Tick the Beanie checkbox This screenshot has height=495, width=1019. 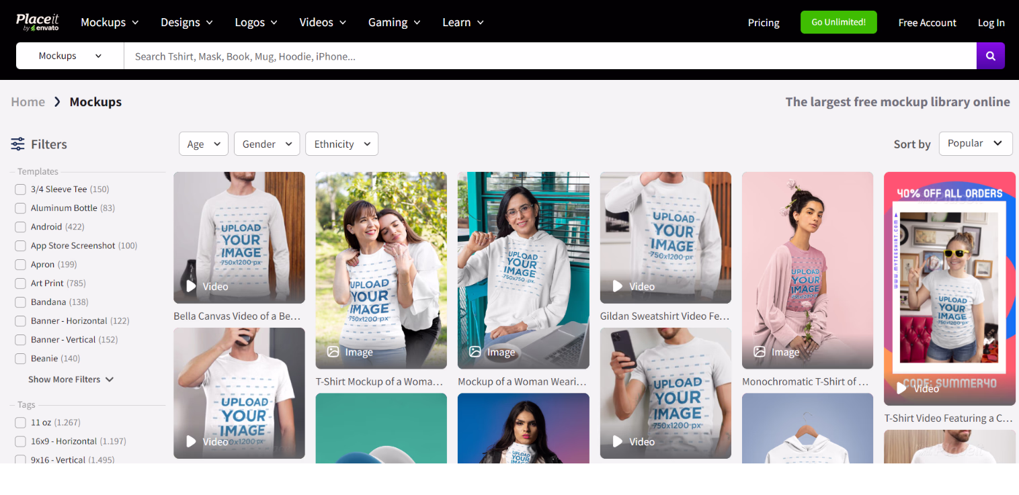(20, 359)
